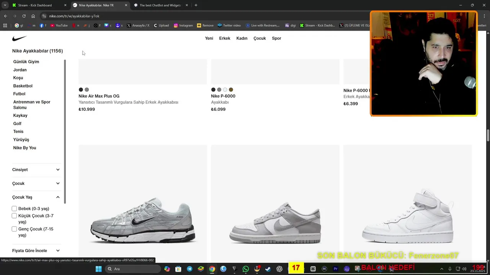Open the Upload bookmark
Image resolution: width=490 pixels, height=275 pixels.
[161, 26]
